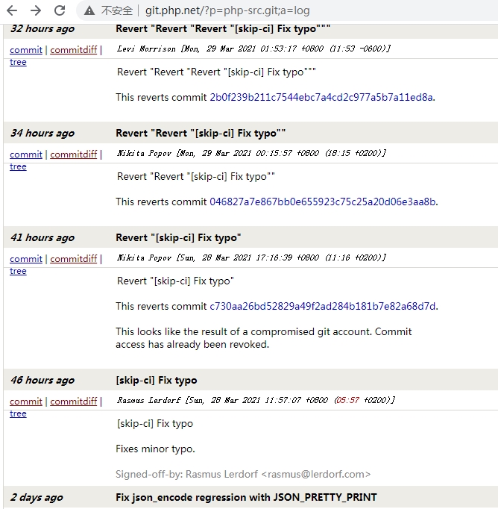Open tree link under 32 hours ago commit
Image resolution: width=498 pixels, height=509 pixels.
pyautogui.click(x=18, y=62)
